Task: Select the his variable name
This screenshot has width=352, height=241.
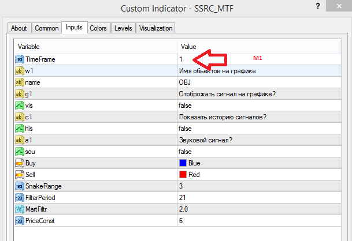Action: (x=29, y=129)
